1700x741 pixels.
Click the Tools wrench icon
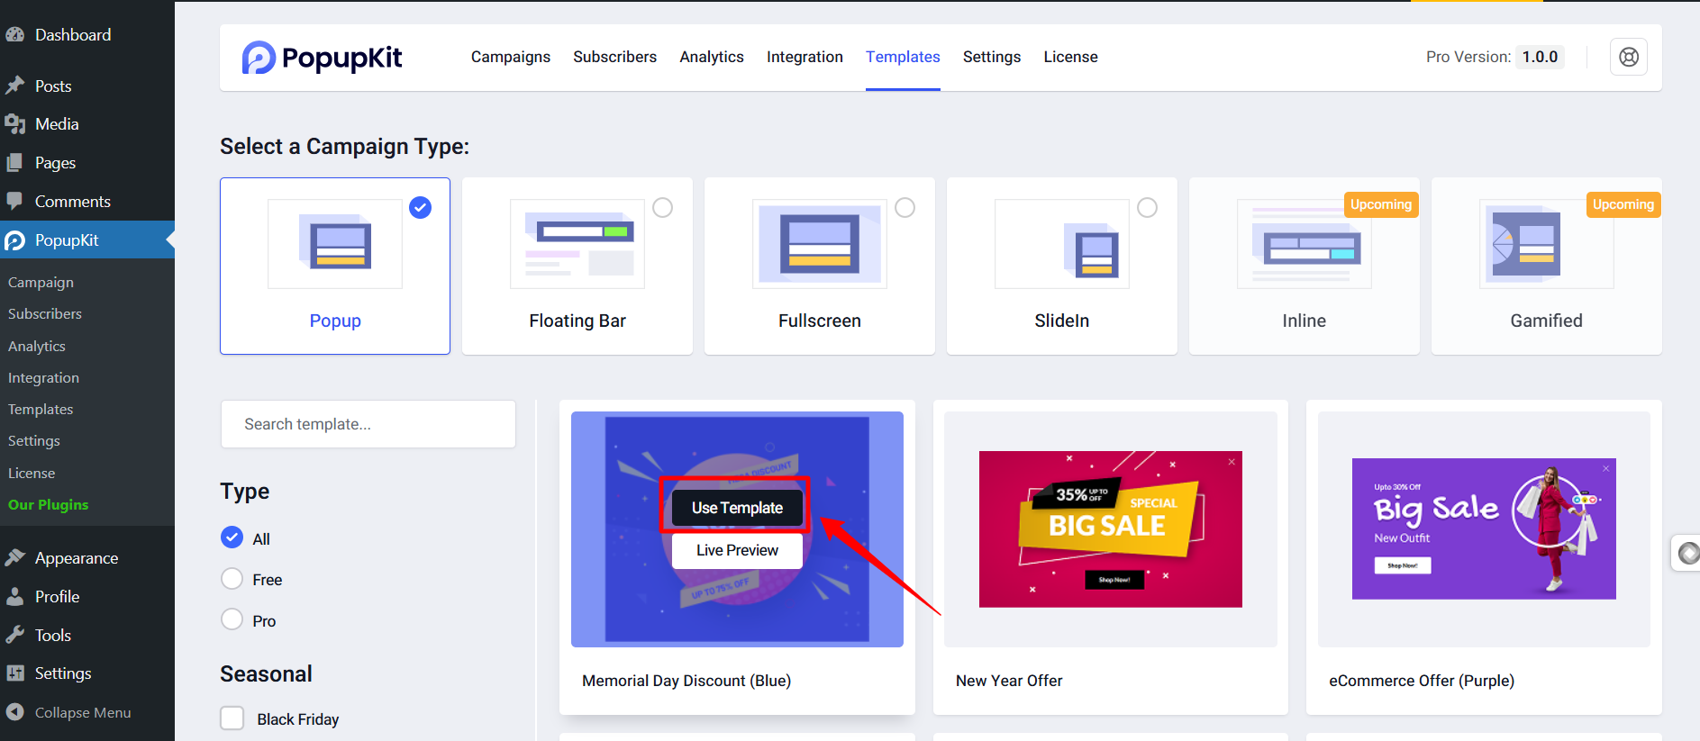pos(14,636)
